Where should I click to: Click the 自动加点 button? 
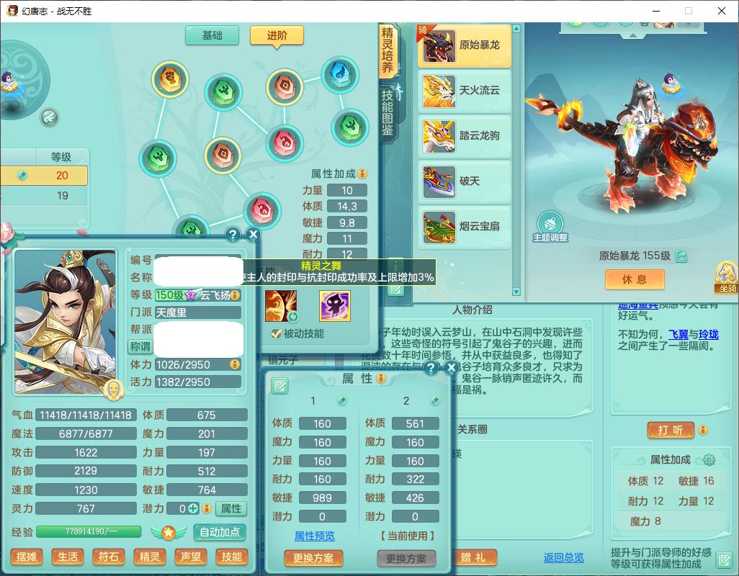click(x=220, y=532)
